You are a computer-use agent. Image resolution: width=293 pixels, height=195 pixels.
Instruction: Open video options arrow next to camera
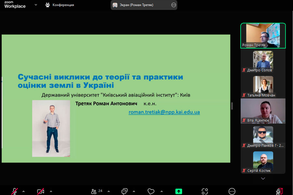51,191
